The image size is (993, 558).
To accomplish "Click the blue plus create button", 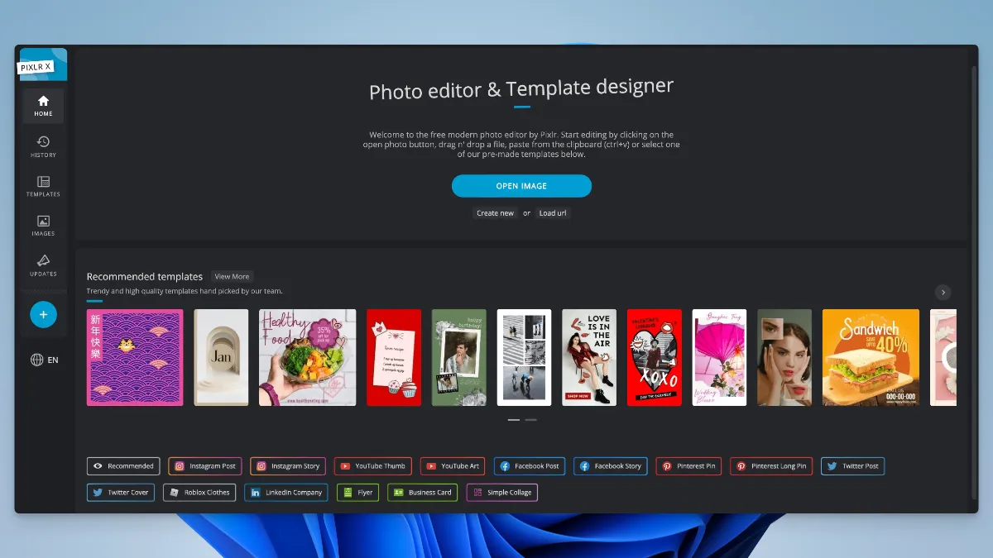I will pyautogui.click(x=42, y=314).
